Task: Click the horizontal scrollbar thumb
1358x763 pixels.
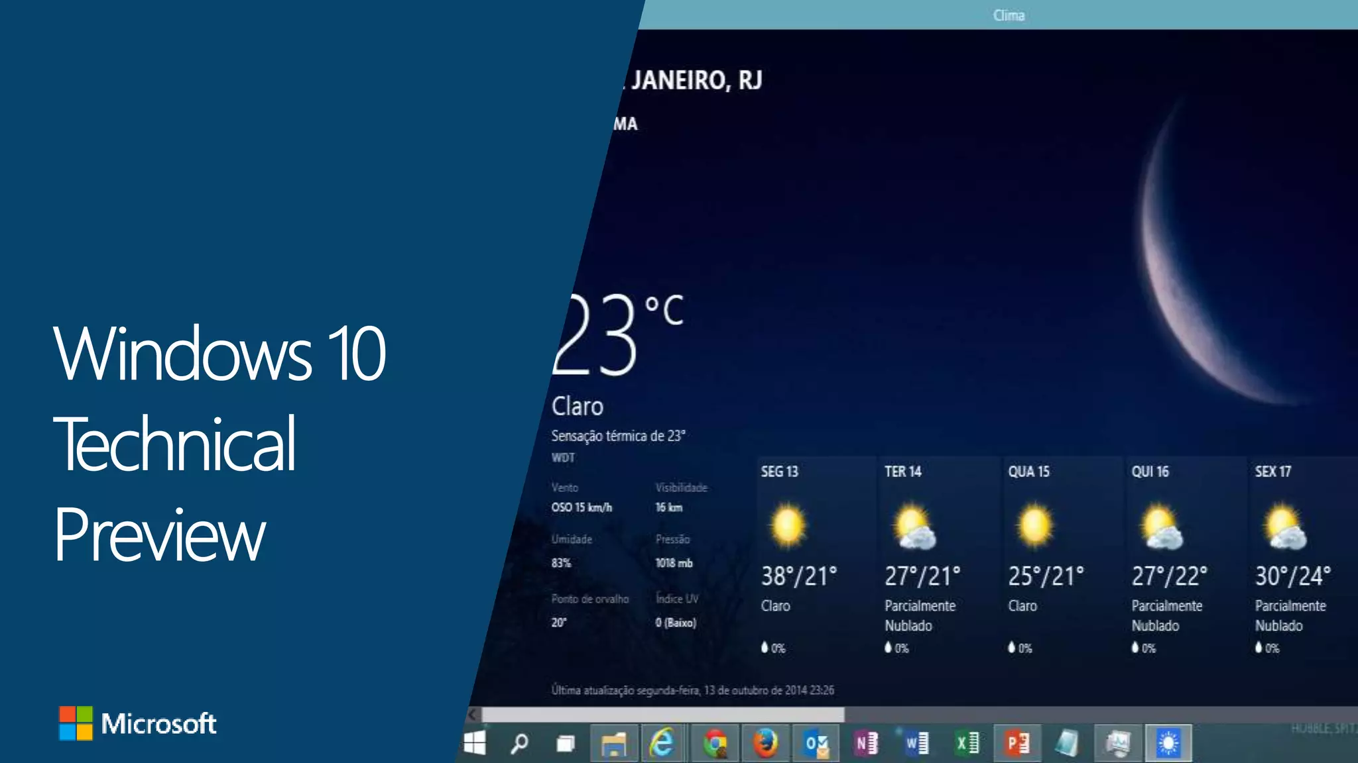Action: (x=663, y=715)
